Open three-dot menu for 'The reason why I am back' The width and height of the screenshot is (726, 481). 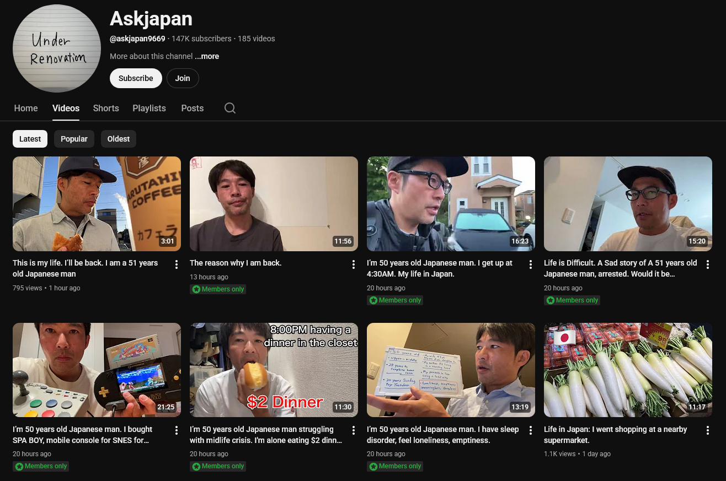[354, 264]
